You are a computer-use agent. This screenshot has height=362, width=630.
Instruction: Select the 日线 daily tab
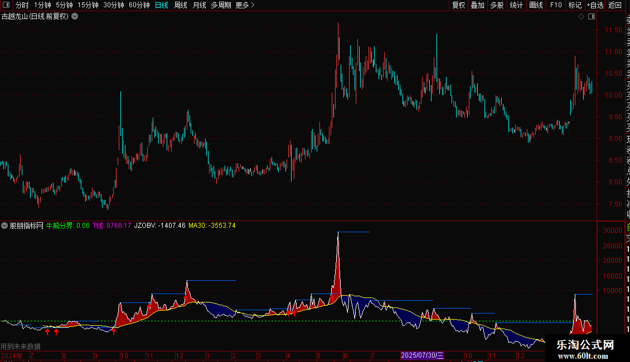(162, 5)
